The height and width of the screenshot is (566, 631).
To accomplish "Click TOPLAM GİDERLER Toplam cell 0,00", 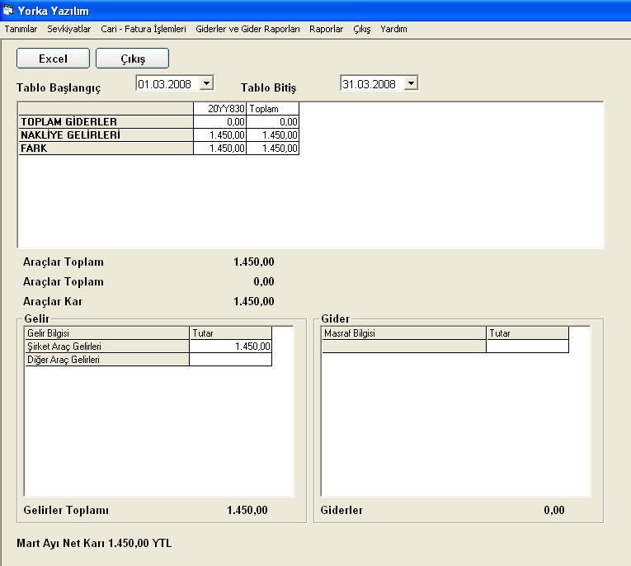I will (272, 122).
